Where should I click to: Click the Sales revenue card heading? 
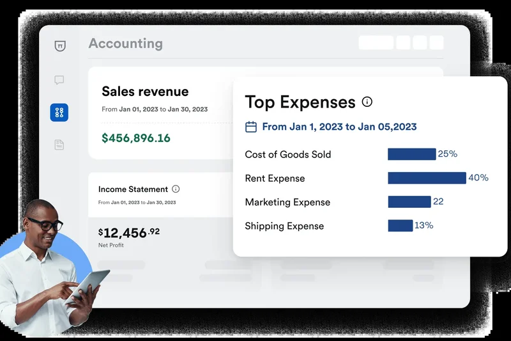pyautogui.click(x=145, y=91)
